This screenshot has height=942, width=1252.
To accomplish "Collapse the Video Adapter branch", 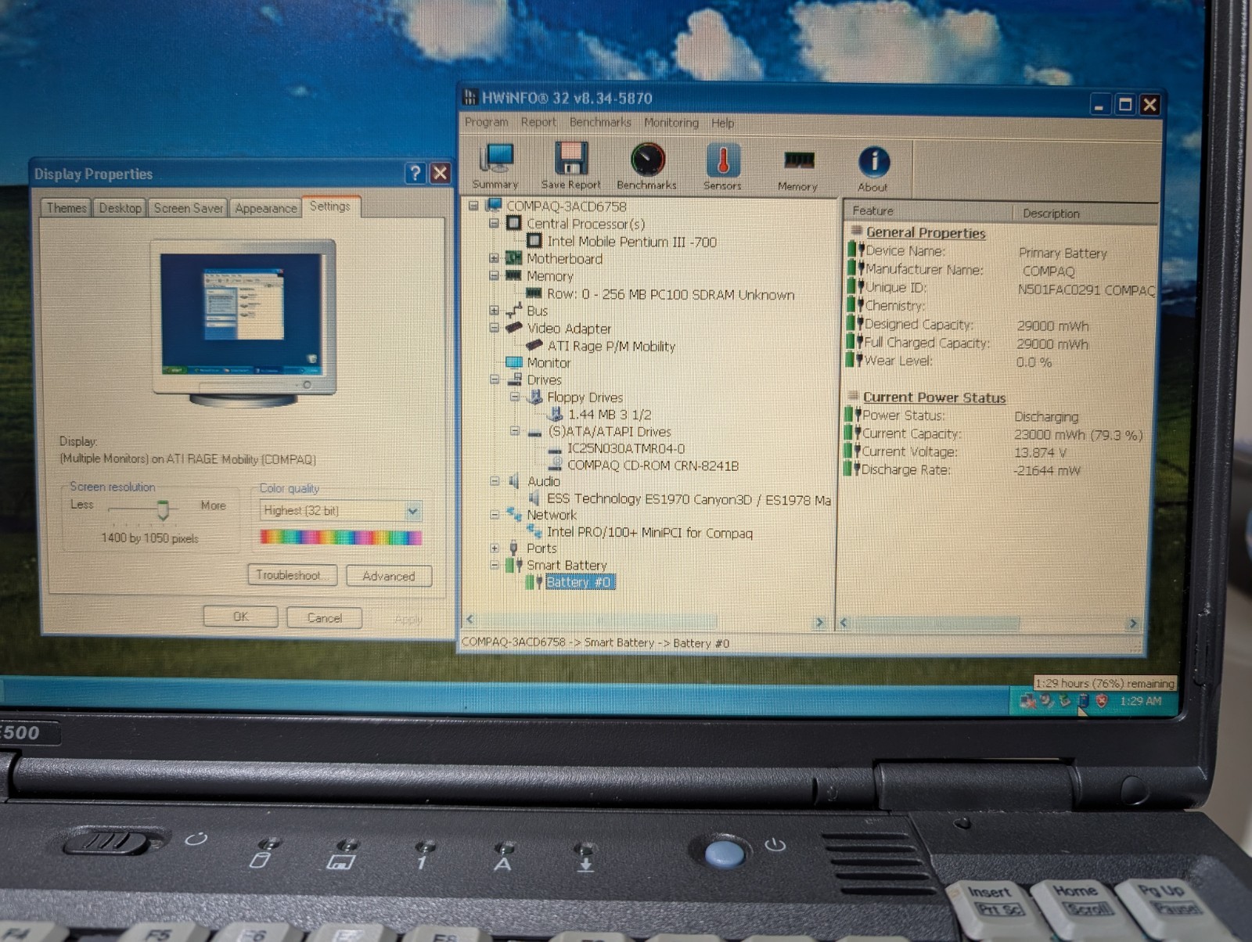I will tap(495, 328).
